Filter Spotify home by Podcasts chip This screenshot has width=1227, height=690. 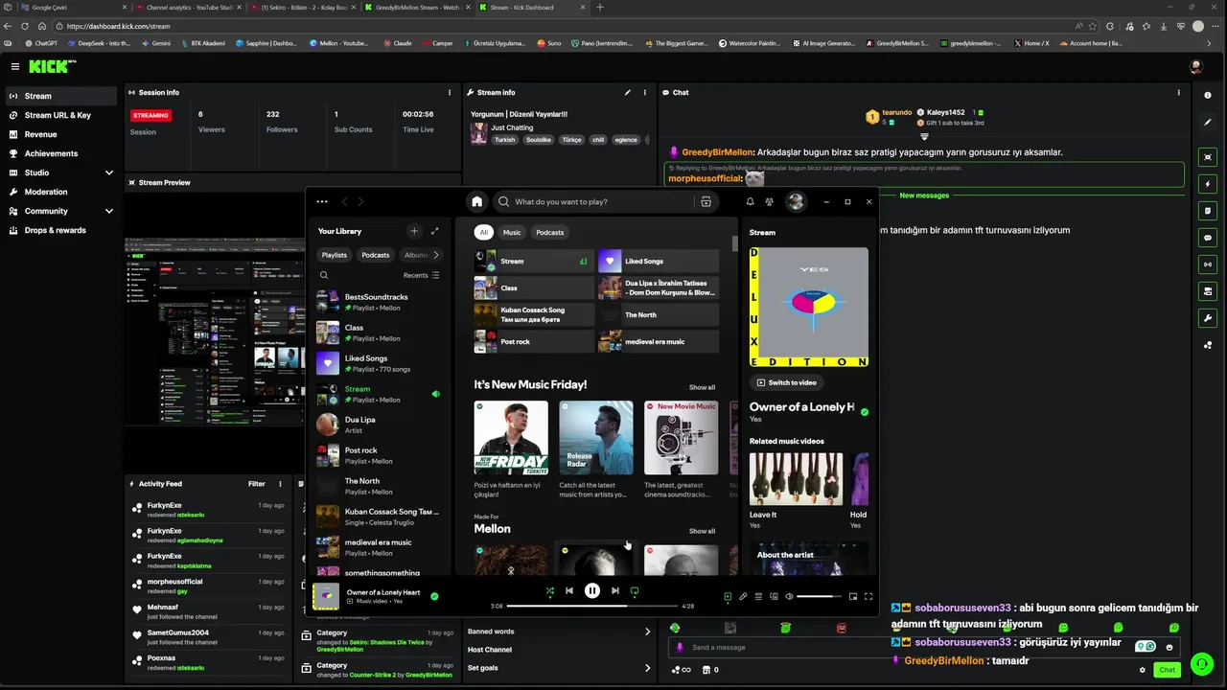pos(550,232)
